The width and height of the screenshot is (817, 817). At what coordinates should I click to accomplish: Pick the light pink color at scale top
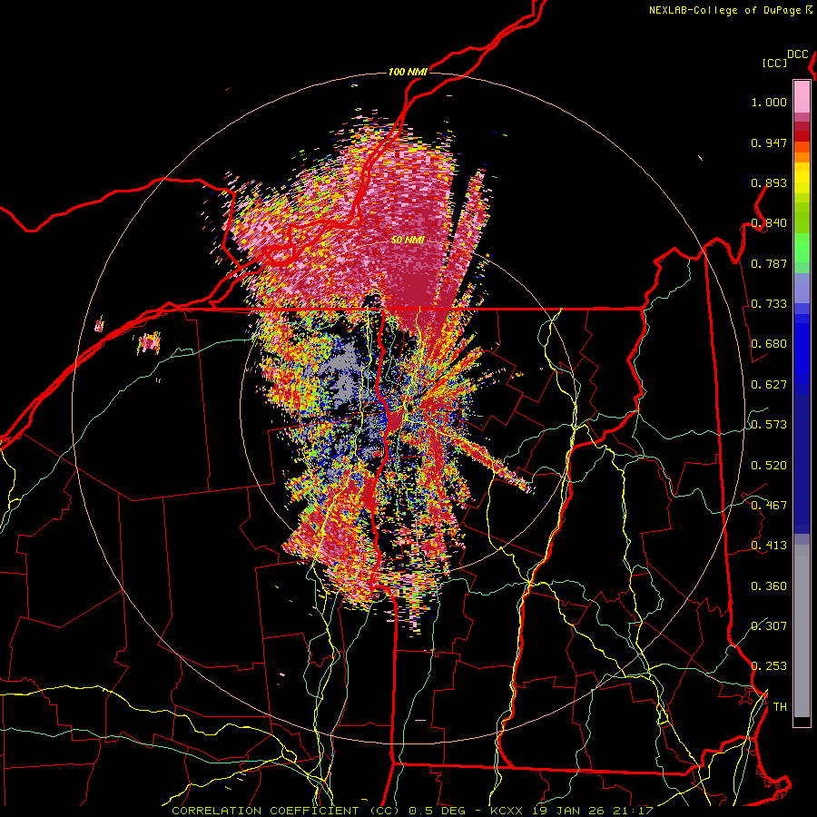(802, 96)
